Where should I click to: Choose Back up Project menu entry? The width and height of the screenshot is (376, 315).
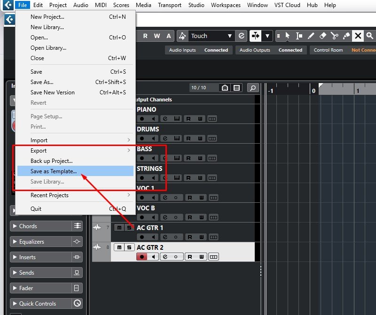tap(75, 161)
